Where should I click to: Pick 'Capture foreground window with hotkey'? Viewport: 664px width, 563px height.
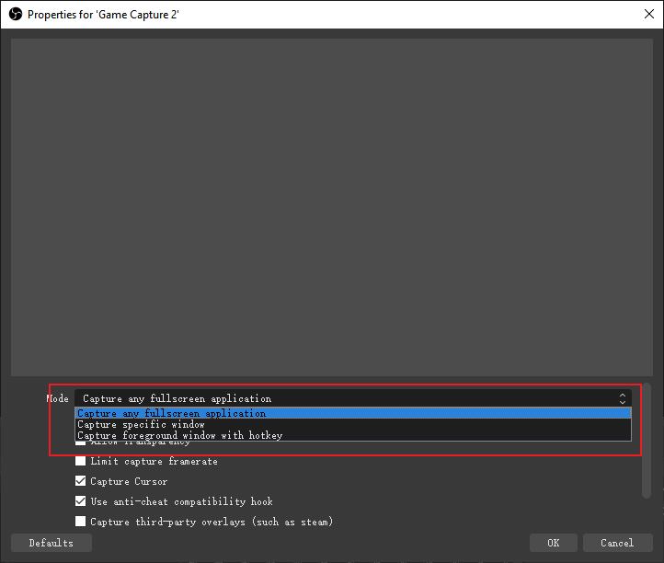[353, 435]
